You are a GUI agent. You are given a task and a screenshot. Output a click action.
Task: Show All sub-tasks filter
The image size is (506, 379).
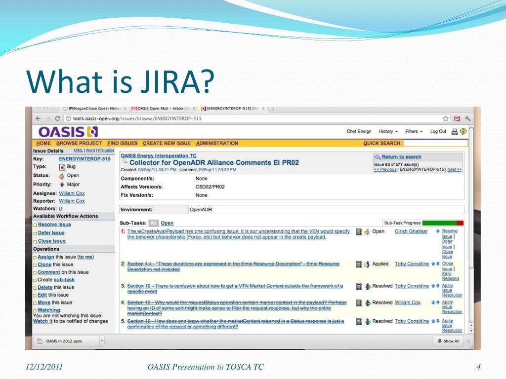(154, 223)
